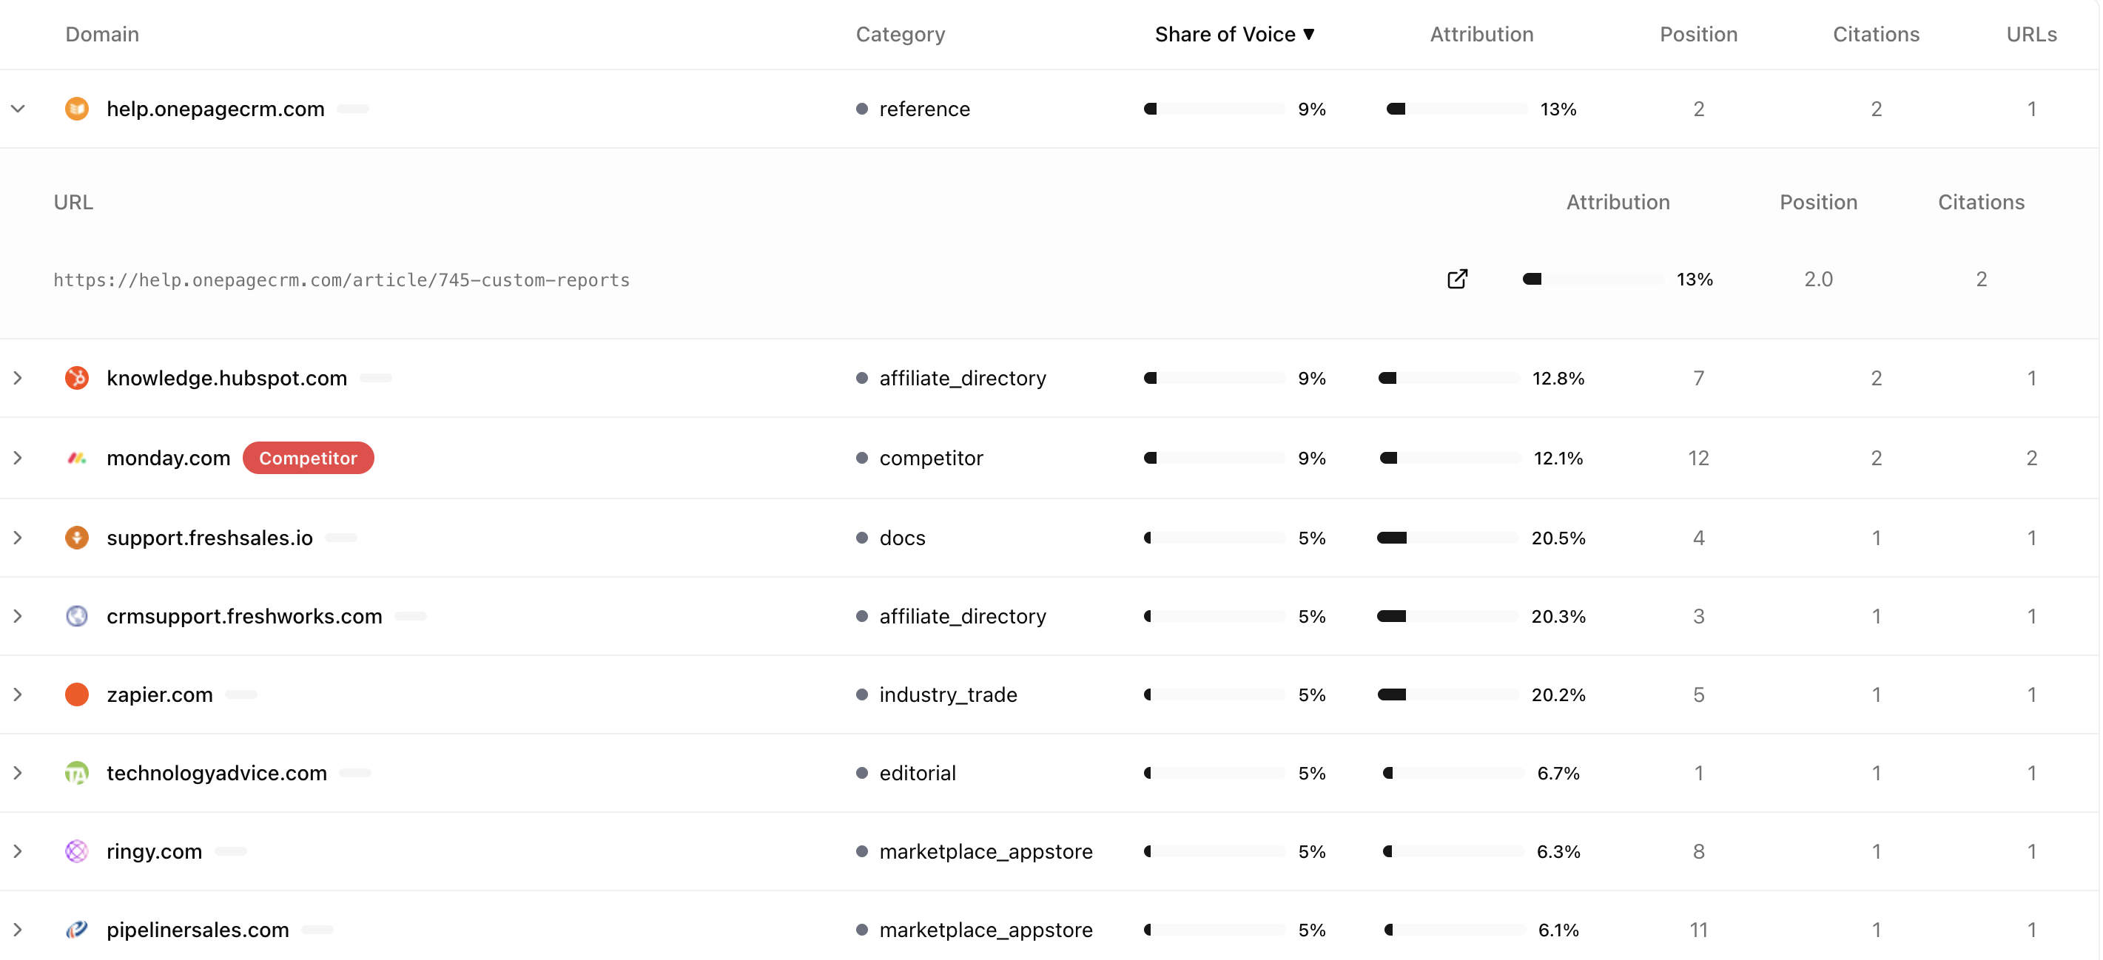Sort by the Attribution column header
This screenshot has width=2103, height=960.
(x=1481, y=34)
